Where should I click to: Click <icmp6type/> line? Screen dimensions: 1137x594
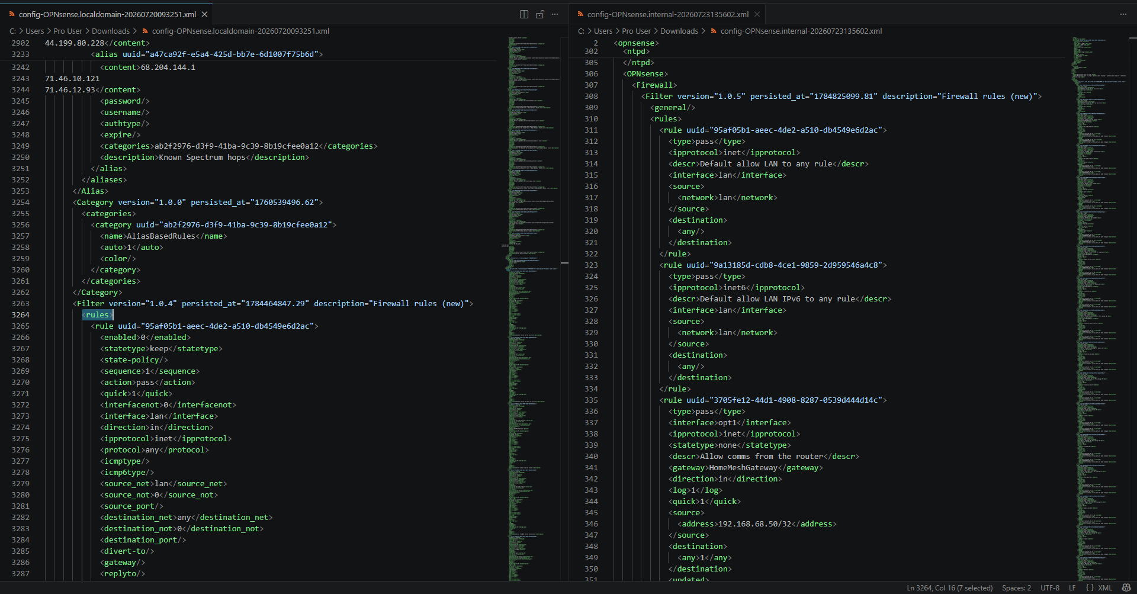point(127,473)
